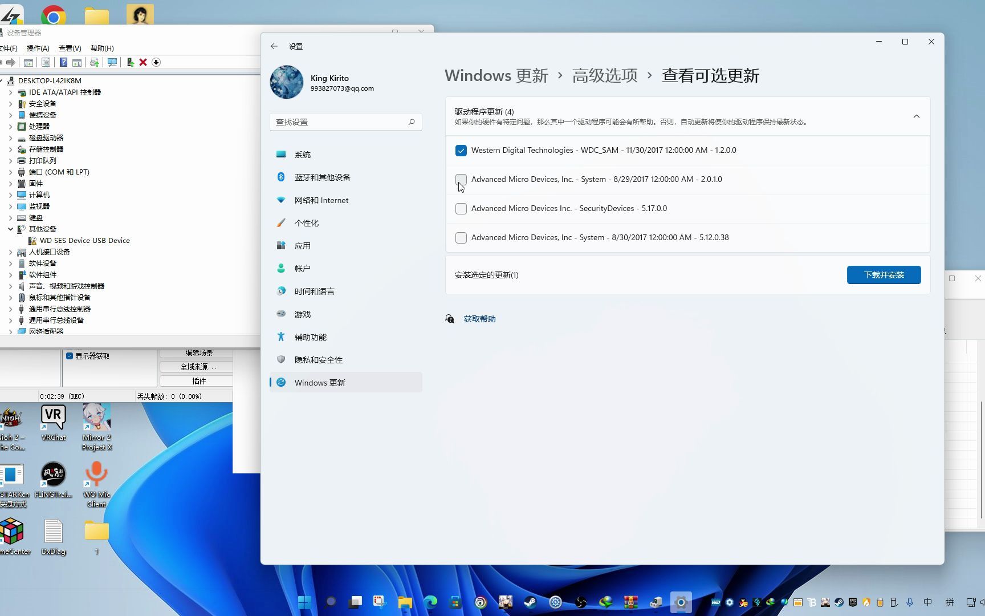Open 操作(A) menu in Device Manager
Screen dimensions: 985x616
point(38,48)
